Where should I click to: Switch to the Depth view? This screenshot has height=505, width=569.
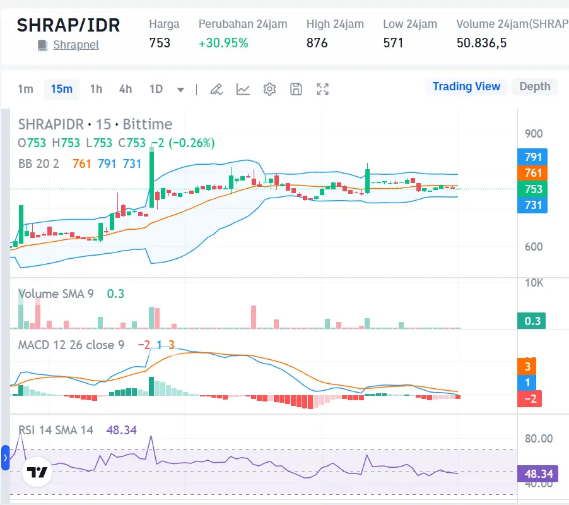534,86
